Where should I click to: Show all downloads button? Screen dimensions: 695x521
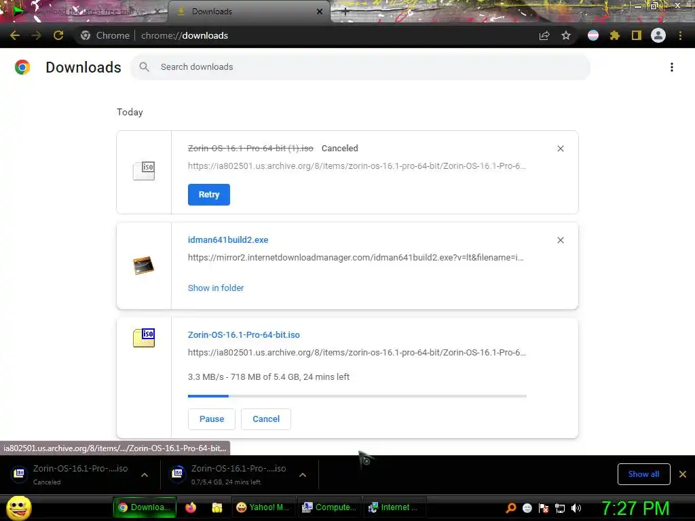(643, 474)
